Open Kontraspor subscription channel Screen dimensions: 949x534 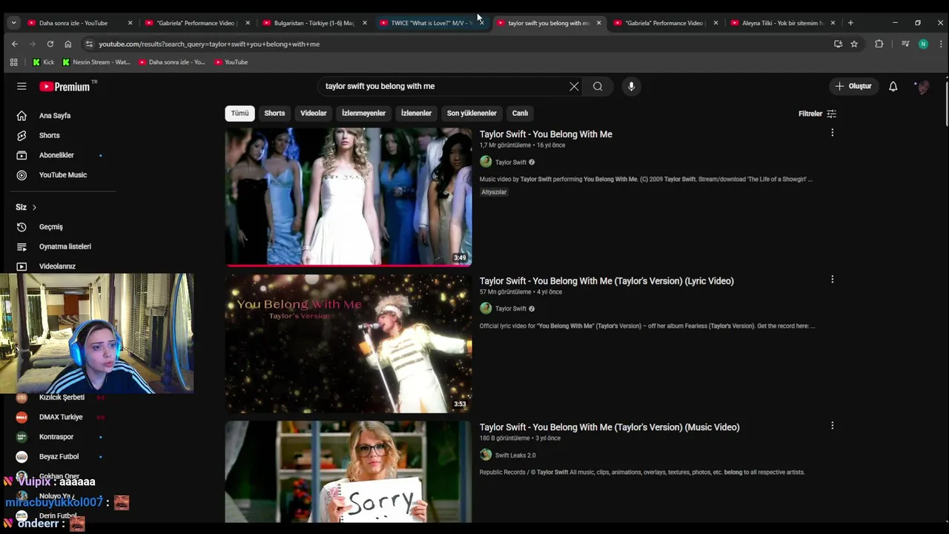[x=56, y=437]
